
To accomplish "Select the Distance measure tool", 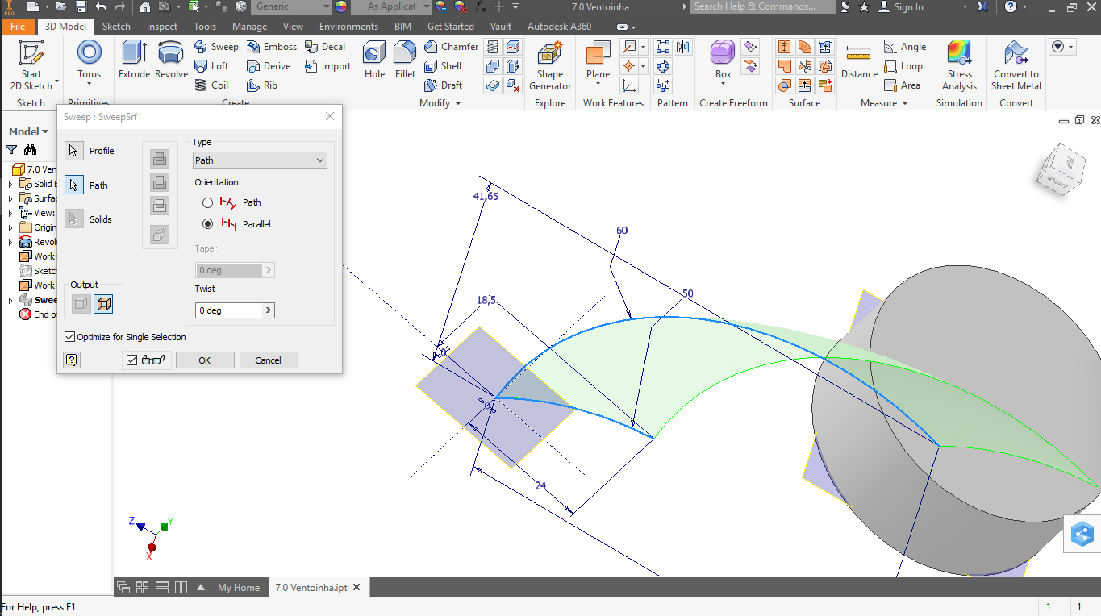I will tap(859, 60).
